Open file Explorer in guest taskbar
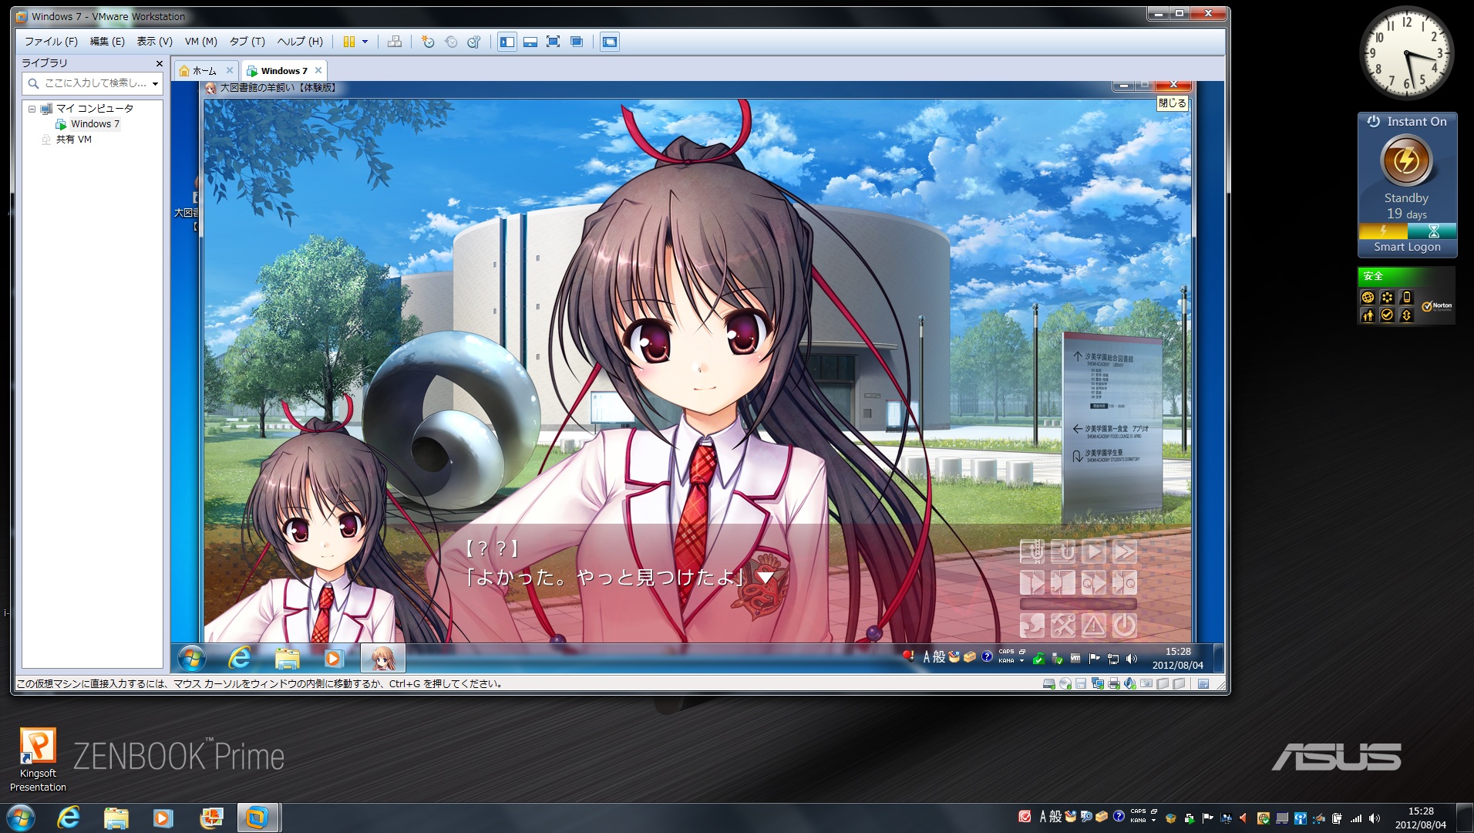Viewport: 1474px width, 833px height. [x=287, y=658]
